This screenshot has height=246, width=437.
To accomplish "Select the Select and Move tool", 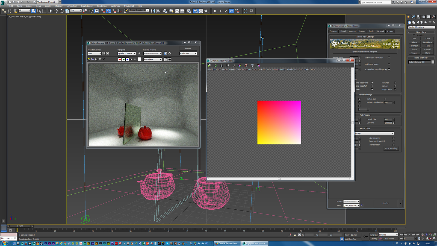I will click(56, 11).
